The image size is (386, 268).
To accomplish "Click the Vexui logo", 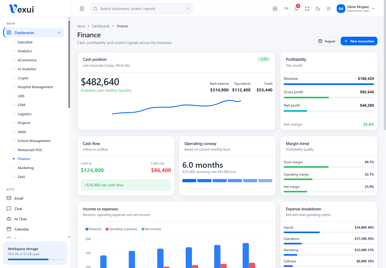I will [x=21, y=9].
